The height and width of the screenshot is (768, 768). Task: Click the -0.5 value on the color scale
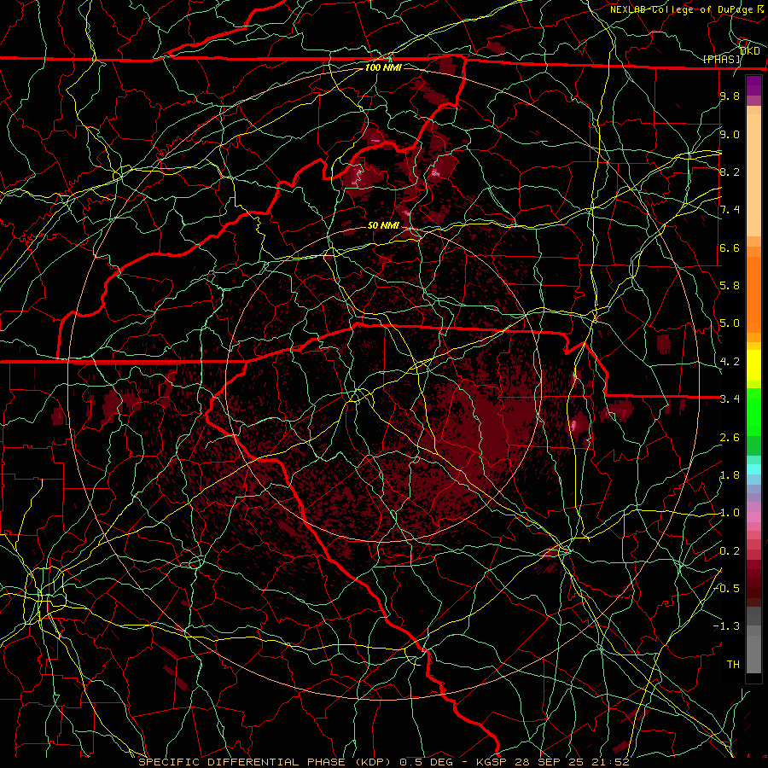pos(726,589)
